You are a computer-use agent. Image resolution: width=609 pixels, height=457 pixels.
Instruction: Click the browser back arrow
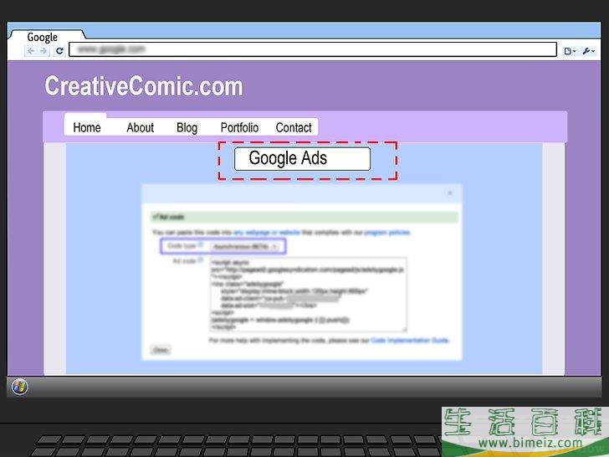[x=31, y=51]
